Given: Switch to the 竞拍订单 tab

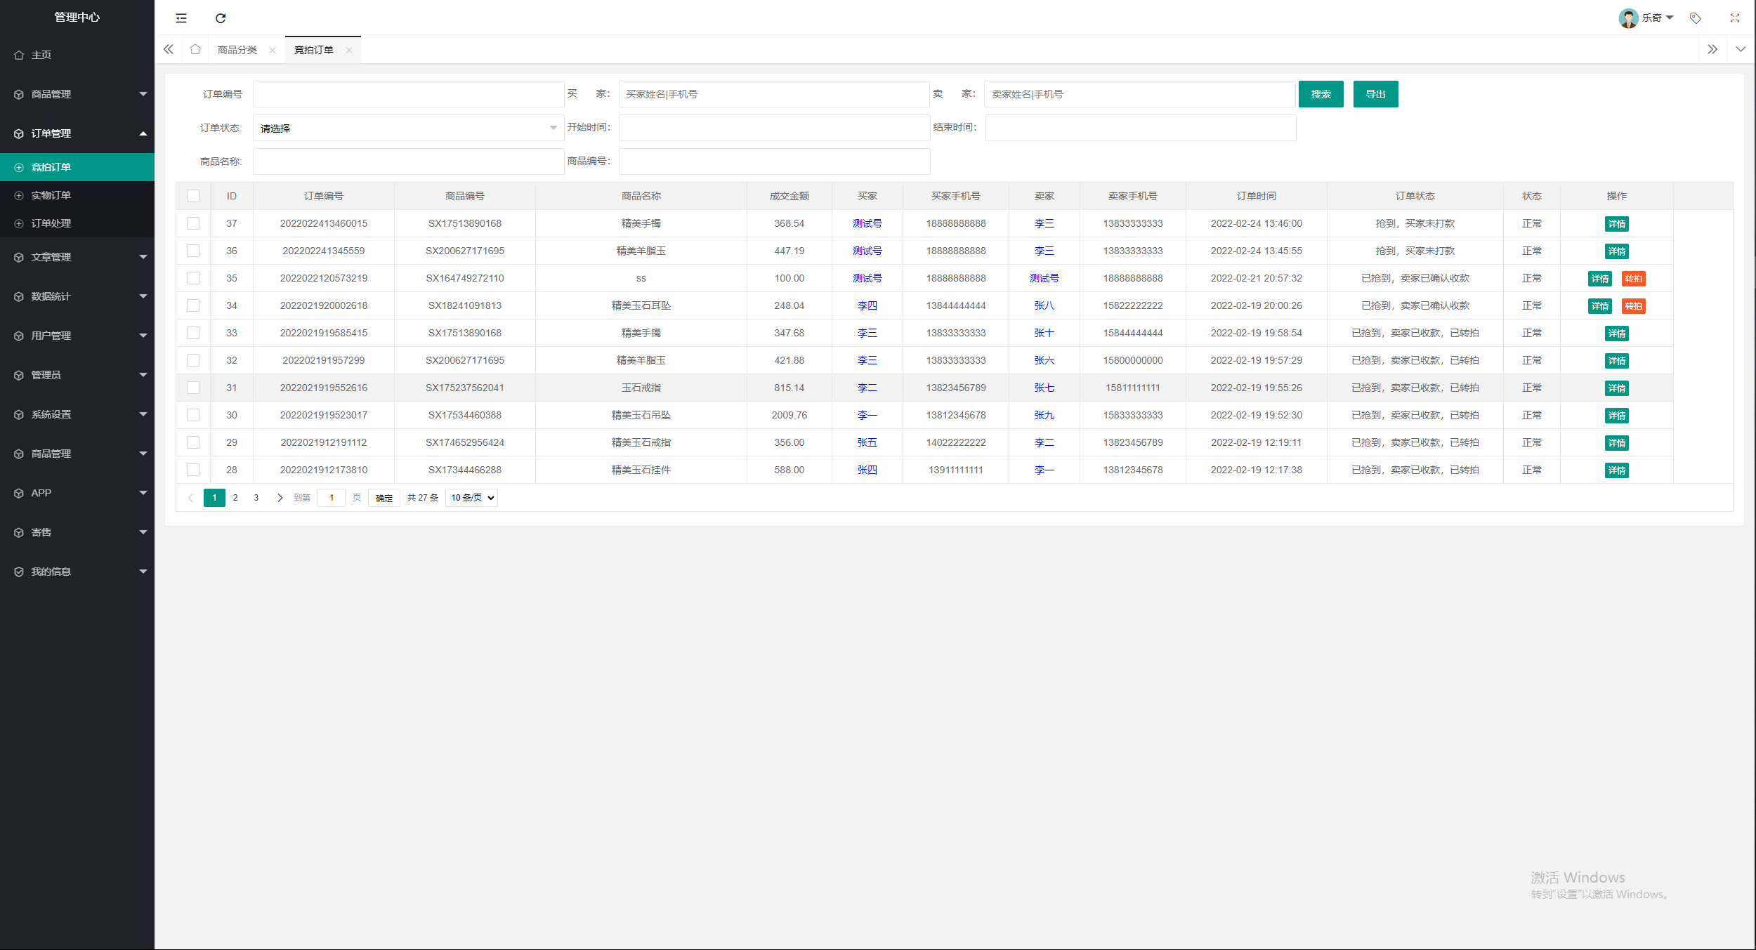Looking at the screenshot, I should (313, 50).
